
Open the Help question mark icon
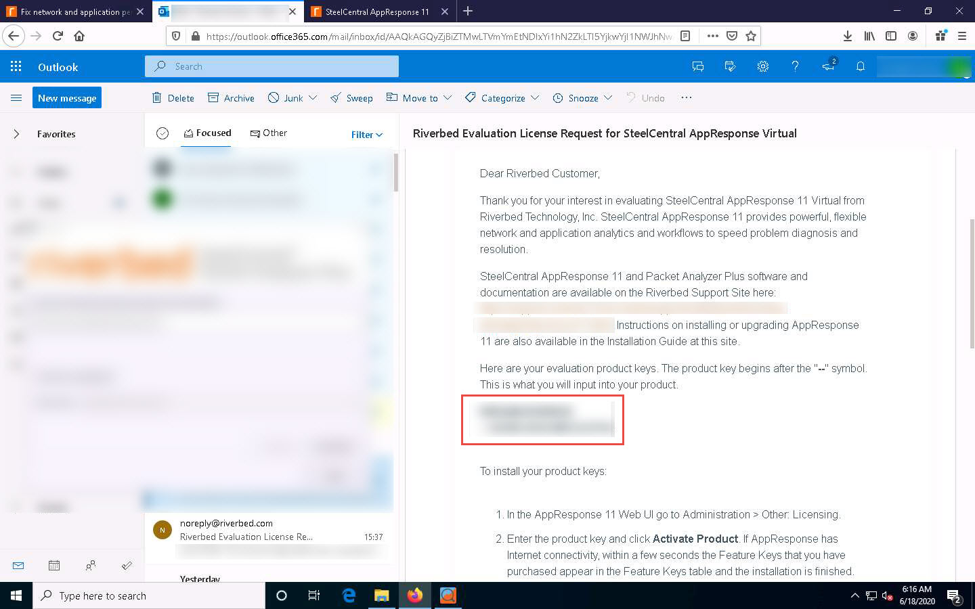tap(795, 66)
